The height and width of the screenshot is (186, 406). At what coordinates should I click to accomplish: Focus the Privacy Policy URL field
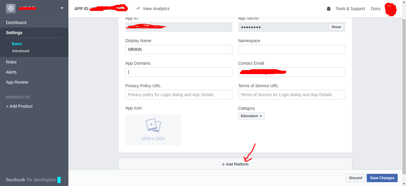(x=179, y=95)
